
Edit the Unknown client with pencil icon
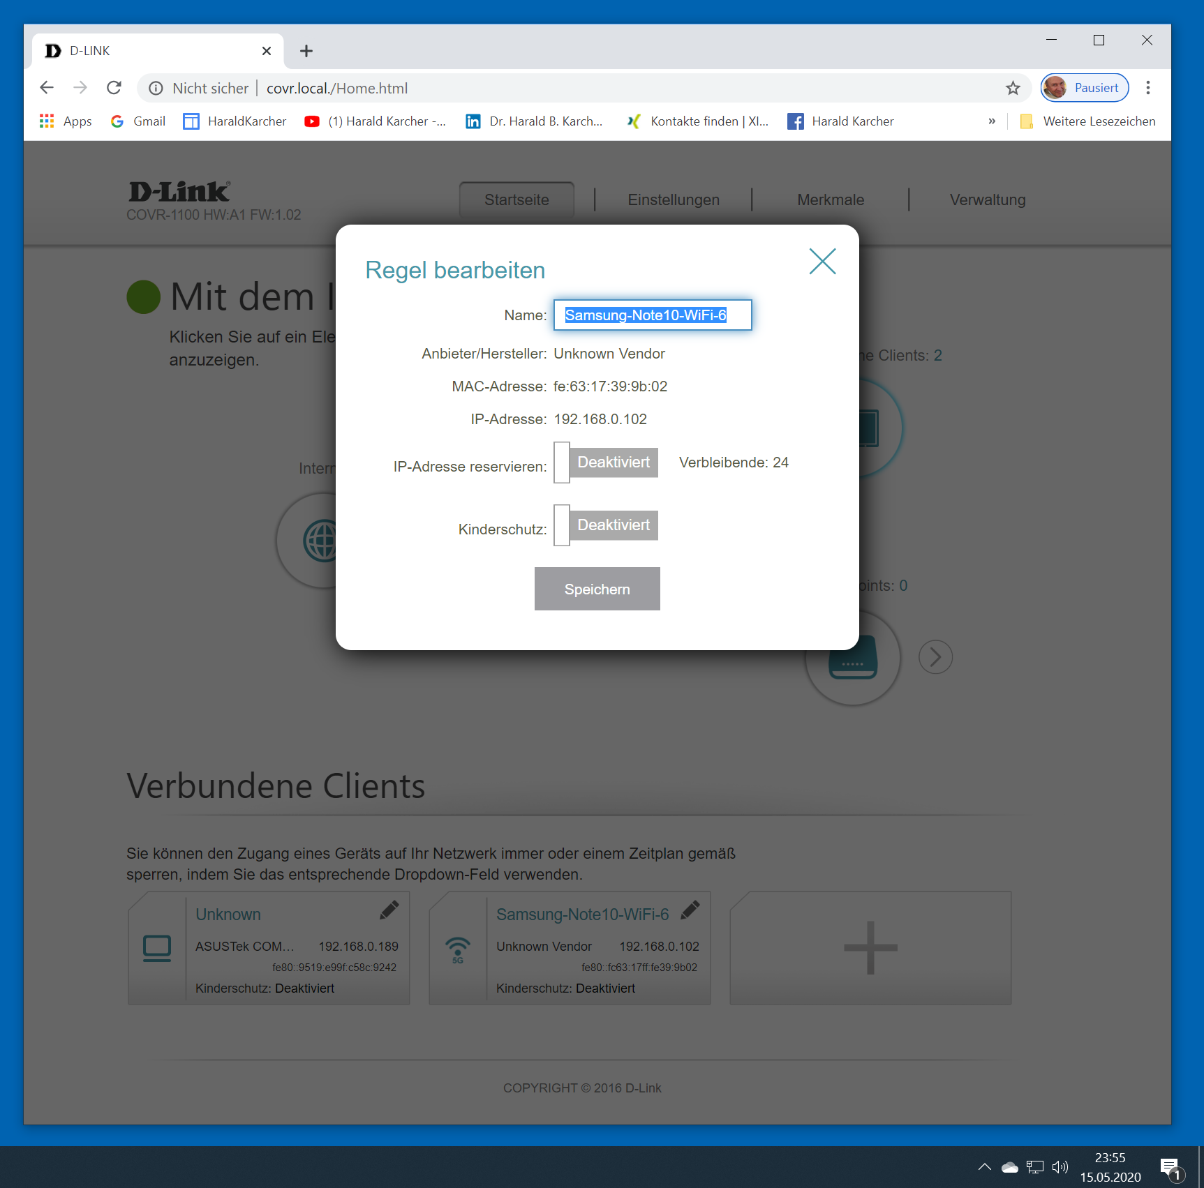pyautogui.click(x=389, y=910)
